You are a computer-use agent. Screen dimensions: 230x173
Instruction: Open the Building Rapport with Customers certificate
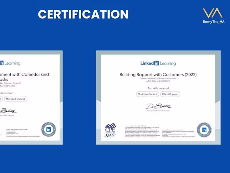click(x=158, y=97)
